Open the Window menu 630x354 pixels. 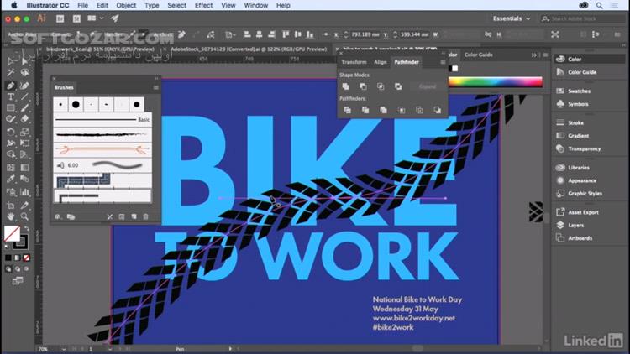coord(256,5)
